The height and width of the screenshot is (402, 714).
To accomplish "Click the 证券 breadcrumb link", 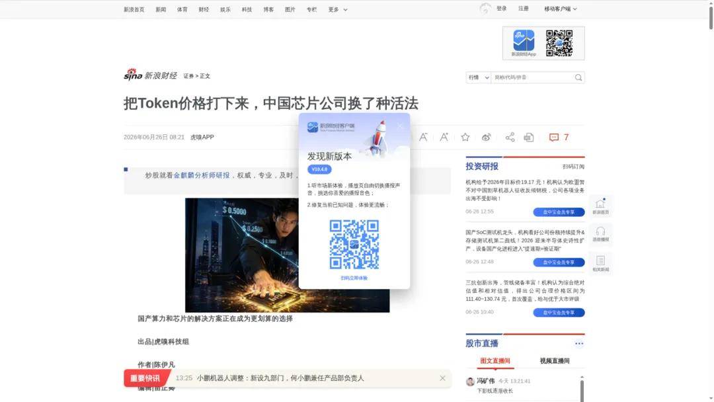I will (188, 76).
